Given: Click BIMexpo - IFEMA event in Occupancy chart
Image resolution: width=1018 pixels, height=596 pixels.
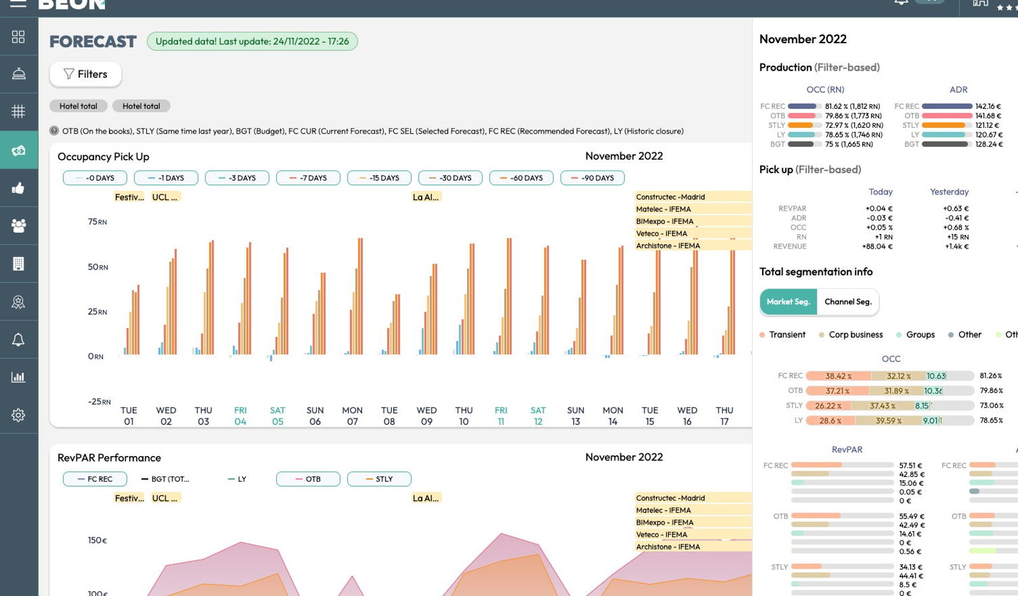Looking at the screenshot, I should [694, 221].
